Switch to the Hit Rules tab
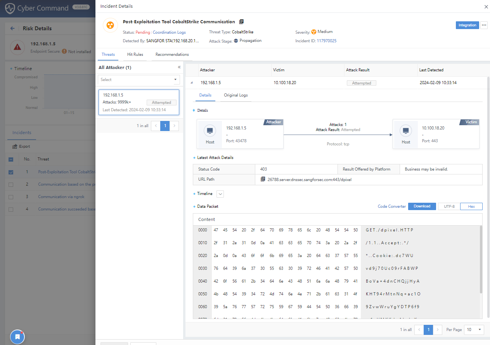The height and width of the screenshot is (345, 490). tap(135, 55)
